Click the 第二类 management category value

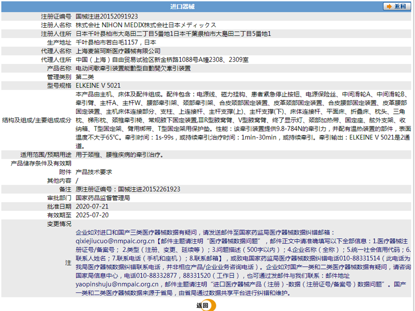coord(84,77)
